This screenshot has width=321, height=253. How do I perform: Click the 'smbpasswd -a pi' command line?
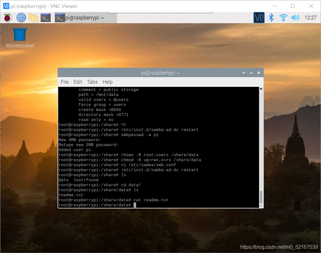pos(109,135)
